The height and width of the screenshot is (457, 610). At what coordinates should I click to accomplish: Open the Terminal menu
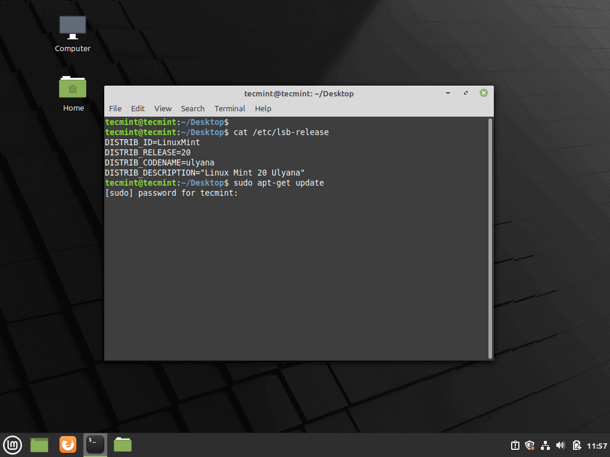point(229,108)
